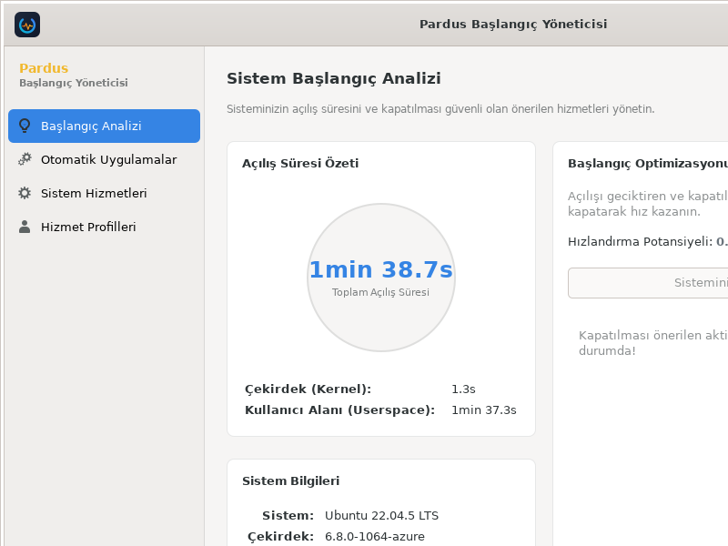Click the Çekirdek (Kernel): label
The width and height of the screenshot is (728, 546).
click(308, 389)
